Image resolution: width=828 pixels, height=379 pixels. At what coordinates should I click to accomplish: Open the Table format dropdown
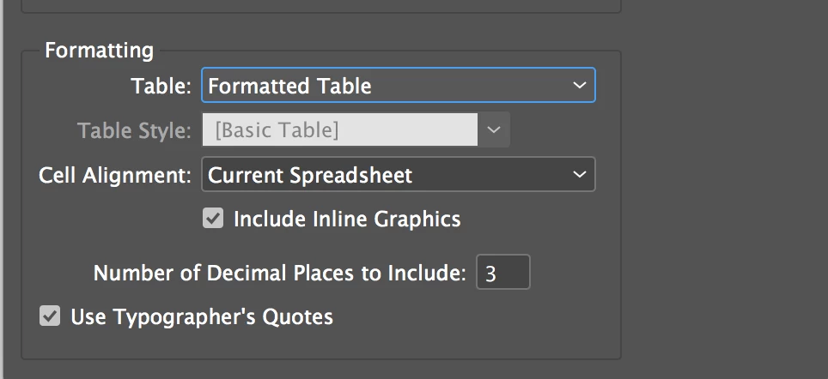[x=398, y=86]
